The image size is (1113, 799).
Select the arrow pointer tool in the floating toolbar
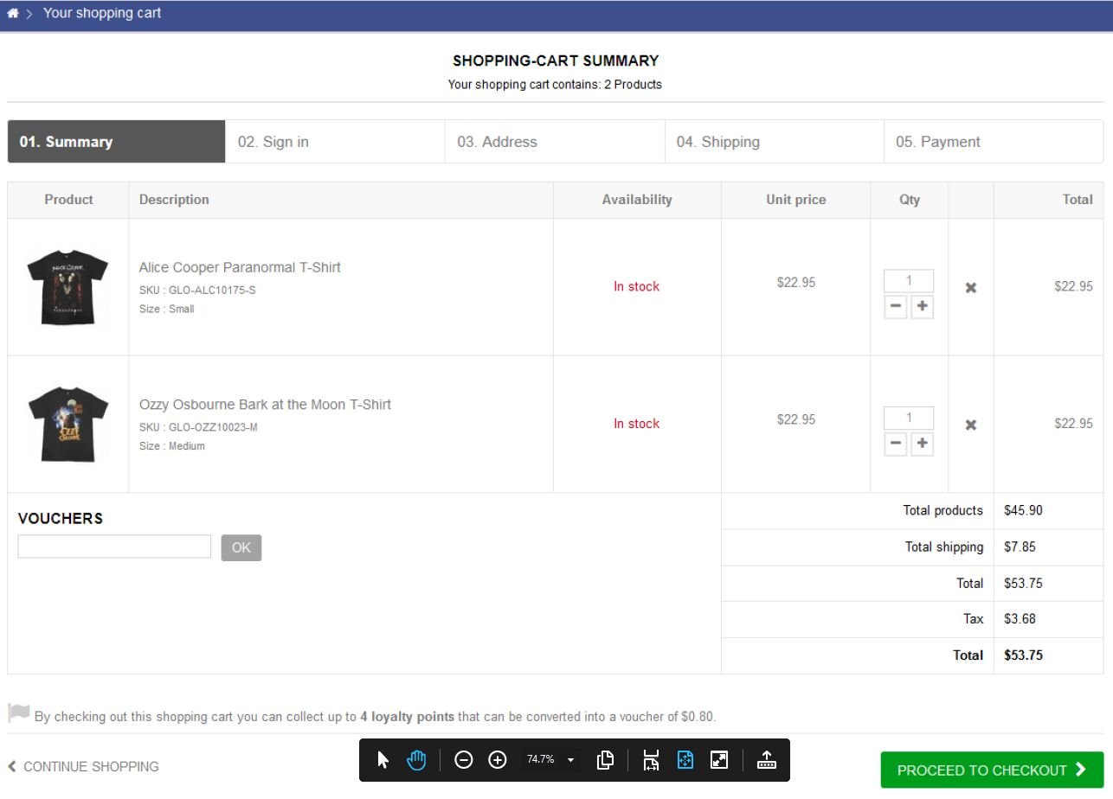(x=383, y=760)
